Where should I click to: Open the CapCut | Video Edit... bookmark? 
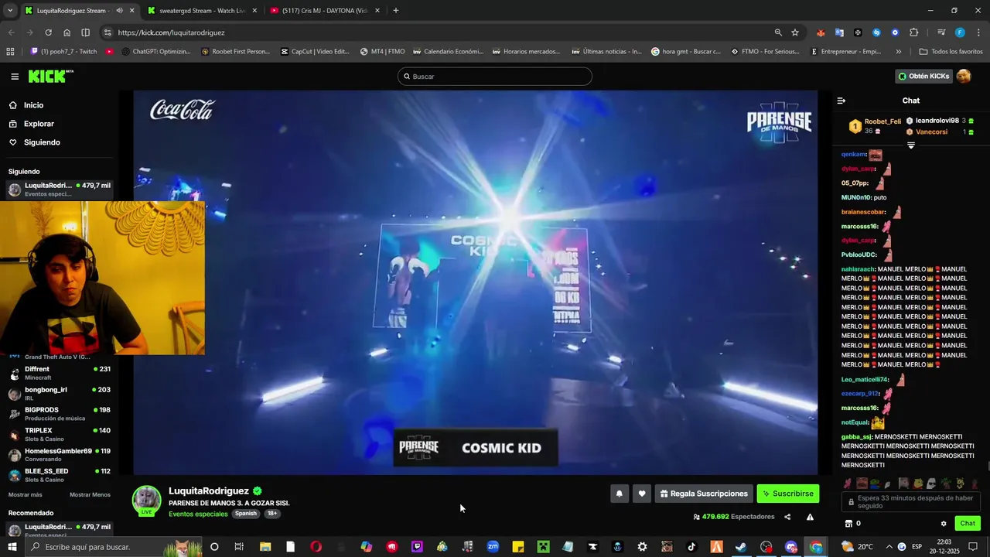(314, 52)
